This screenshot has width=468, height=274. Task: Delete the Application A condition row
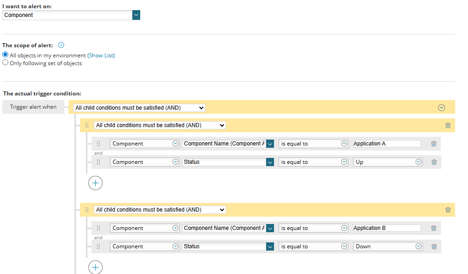(x=434, y=144)
